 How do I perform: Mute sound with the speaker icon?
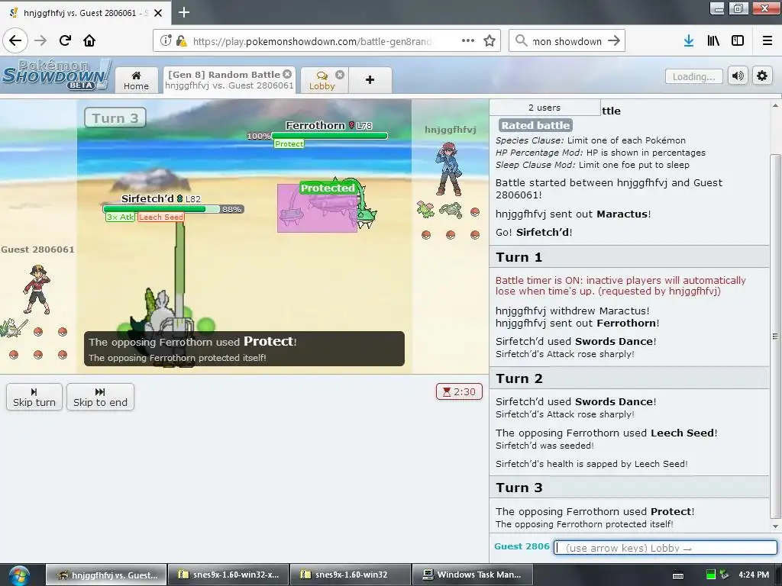point(738,76)
